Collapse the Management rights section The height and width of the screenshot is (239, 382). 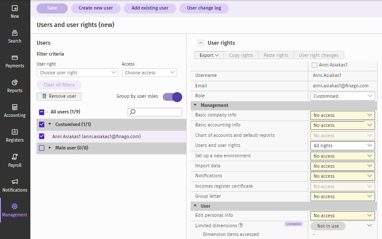195,105
